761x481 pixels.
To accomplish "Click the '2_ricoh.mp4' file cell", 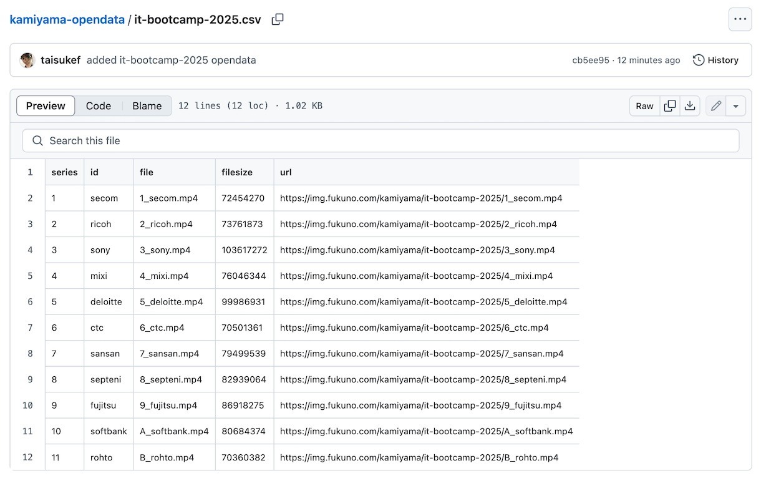I will click(x=175, y=224).
